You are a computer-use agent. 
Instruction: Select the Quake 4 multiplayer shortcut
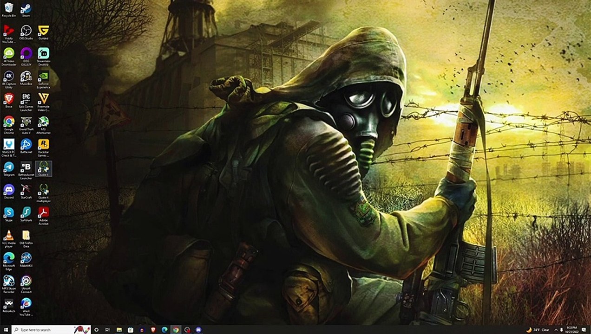pos(43,193)
